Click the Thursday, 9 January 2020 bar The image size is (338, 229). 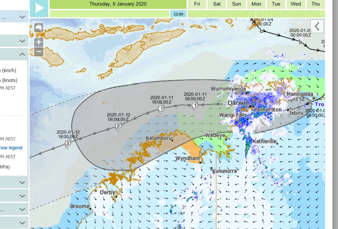118,4
